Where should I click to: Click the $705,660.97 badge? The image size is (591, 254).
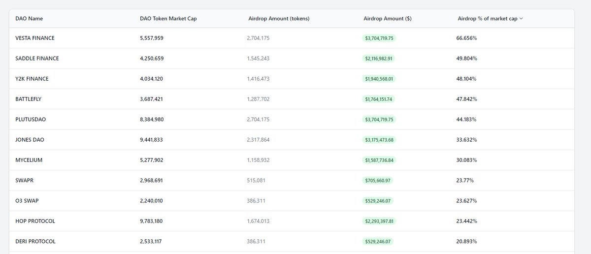point(377,181)
